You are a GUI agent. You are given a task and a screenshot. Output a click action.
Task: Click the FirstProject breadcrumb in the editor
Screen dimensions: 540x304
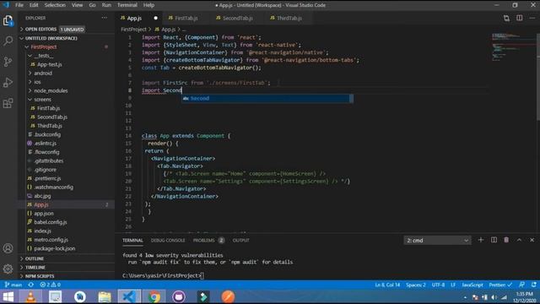pos(133,30)
